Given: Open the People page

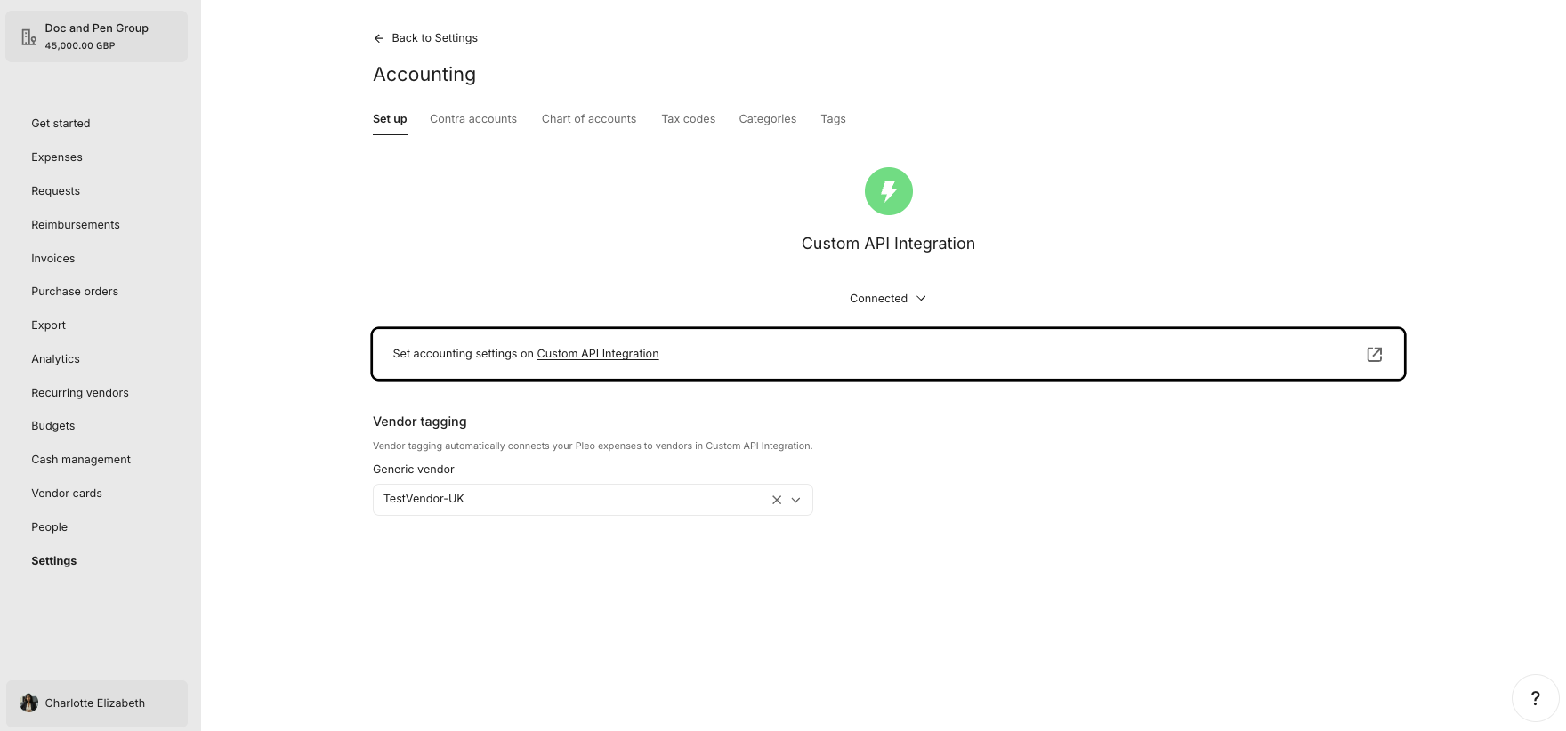Looking at the screenshot, I should tap(49, 527).
